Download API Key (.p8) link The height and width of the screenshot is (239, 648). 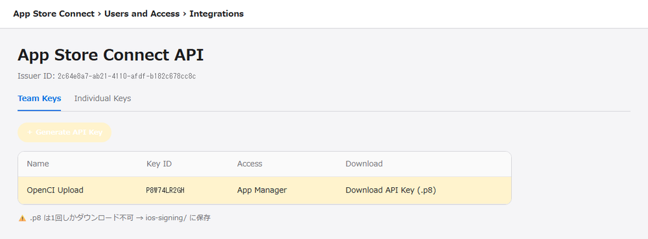pyautogui.click(x=391, y=190)
